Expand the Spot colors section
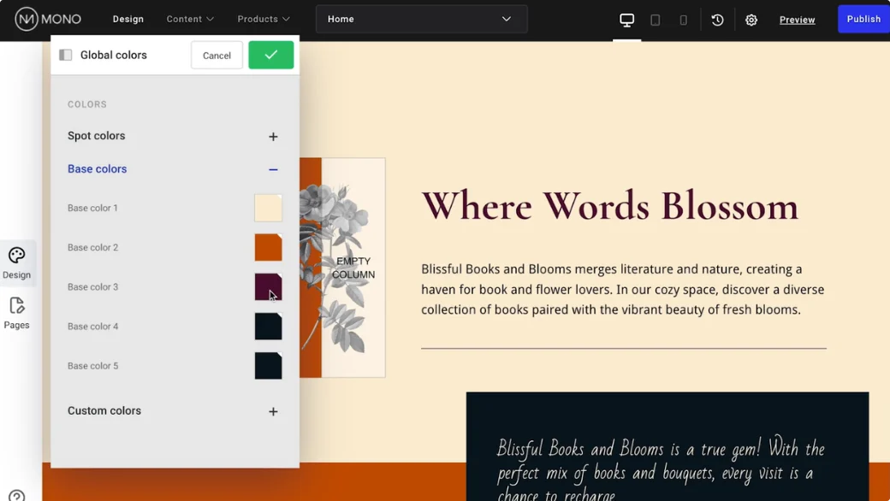 point(273,137)
